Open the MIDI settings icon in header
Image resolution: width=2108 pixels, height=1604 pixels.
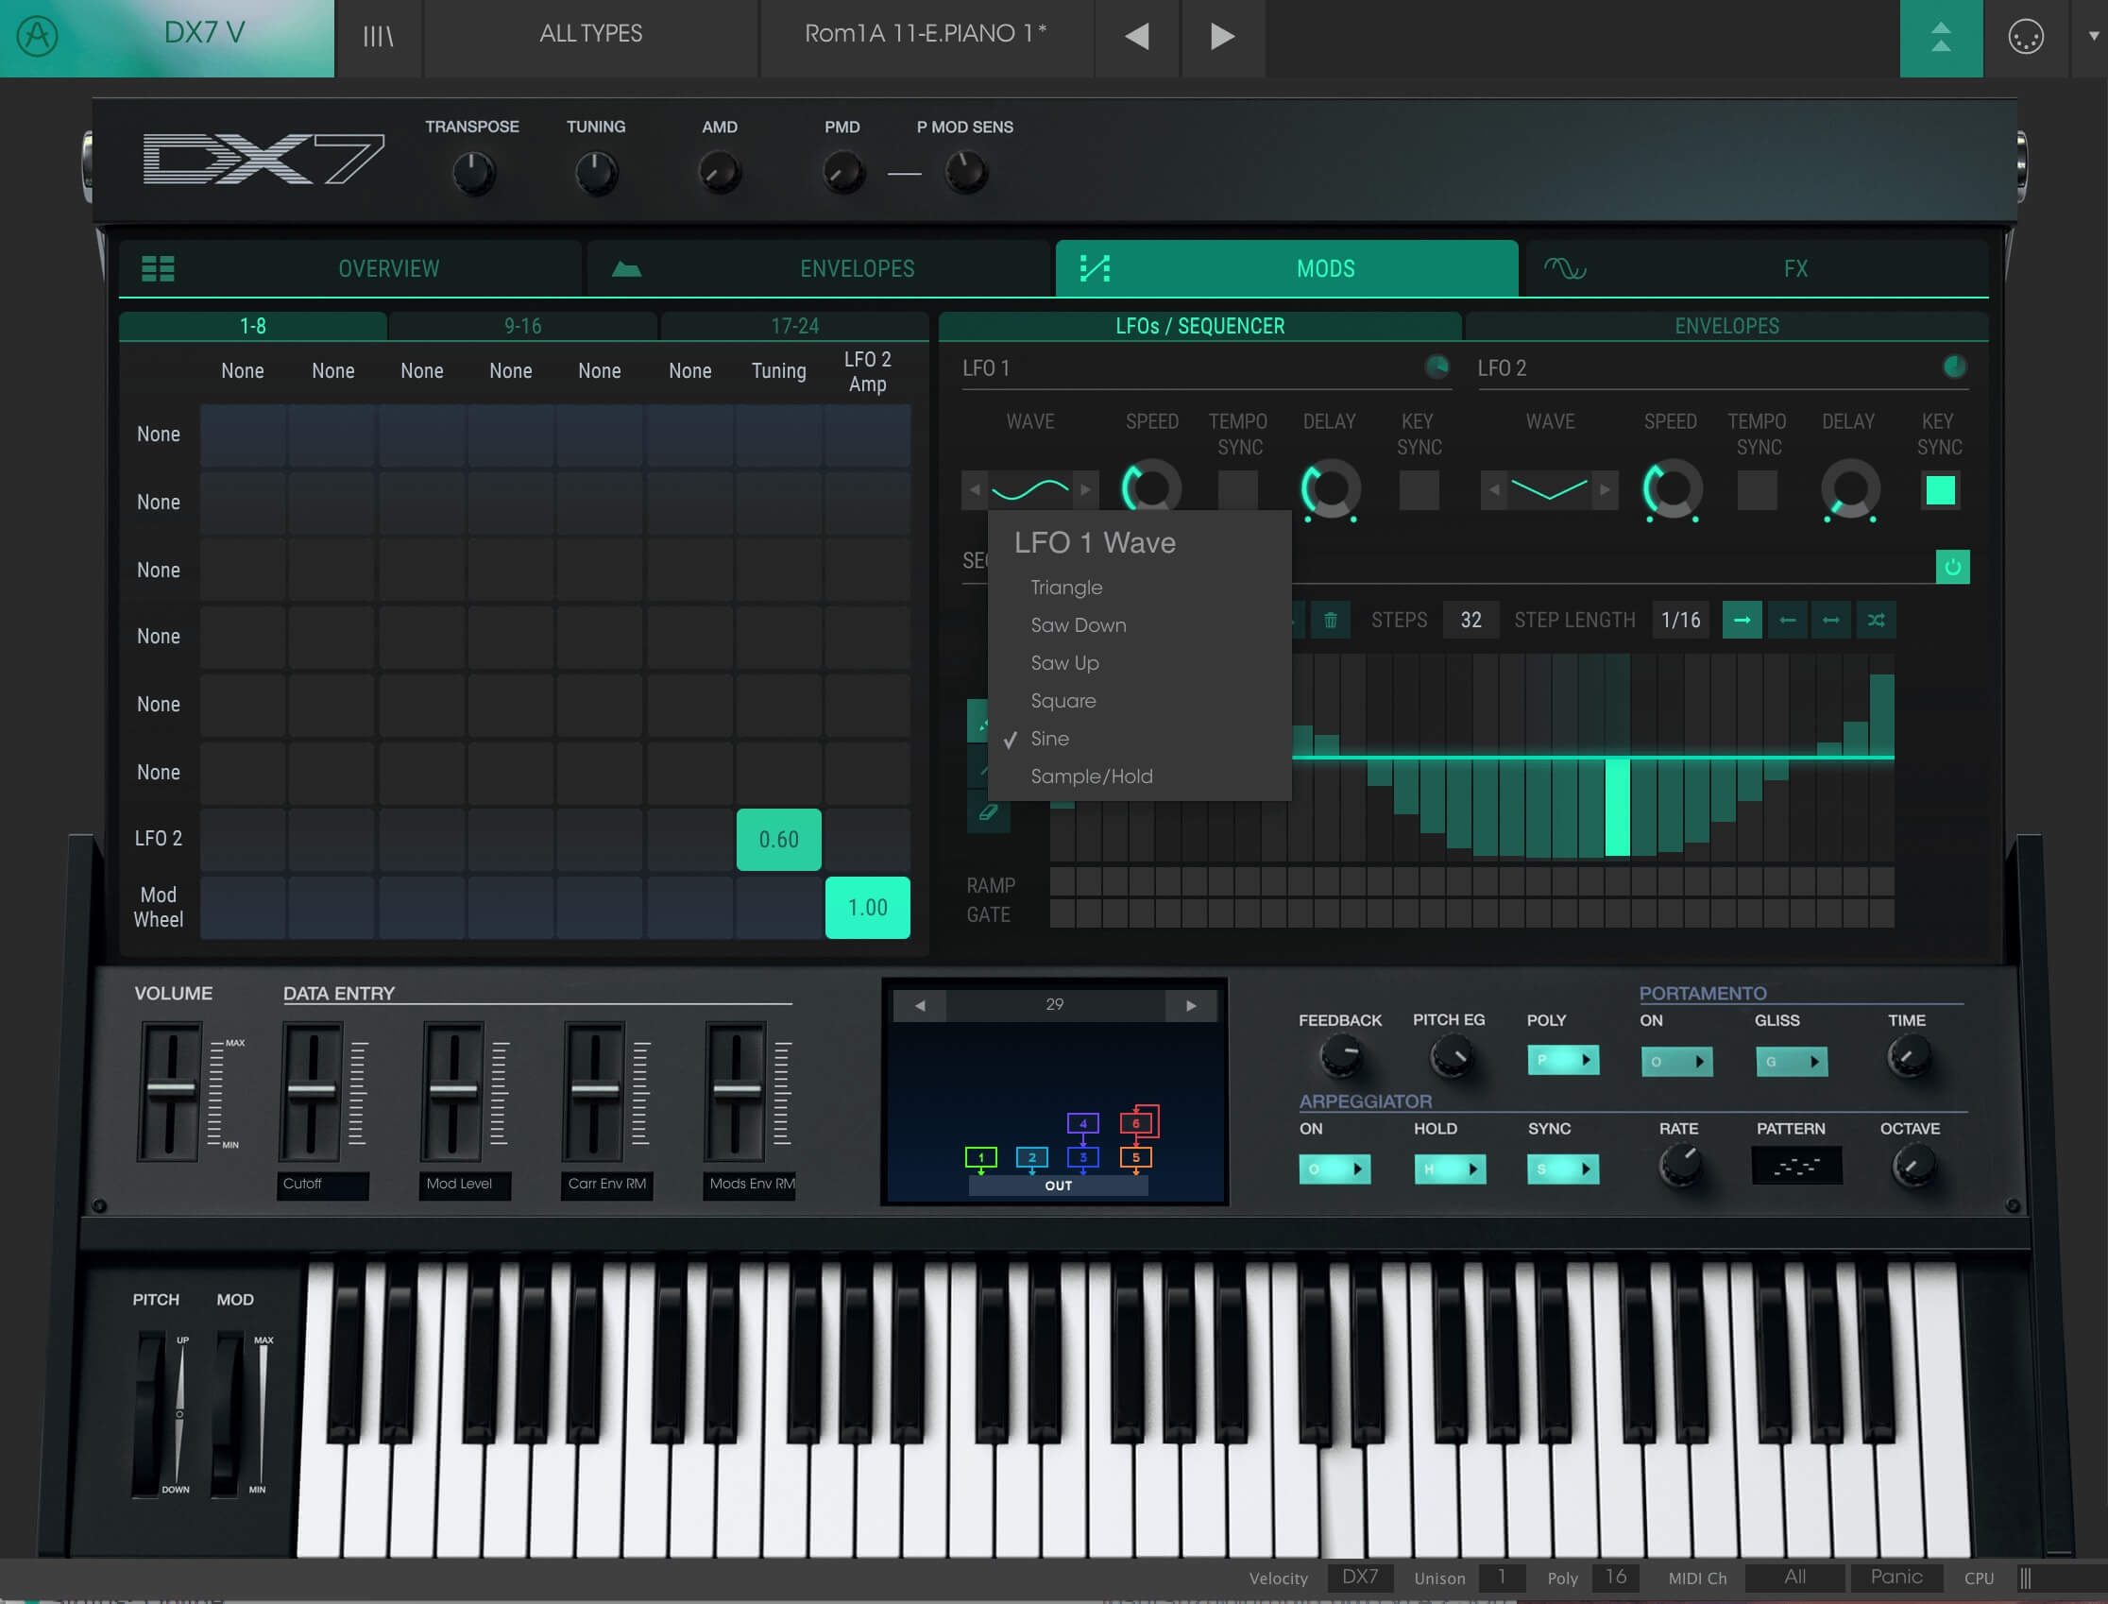click(x=2026, y=38)
